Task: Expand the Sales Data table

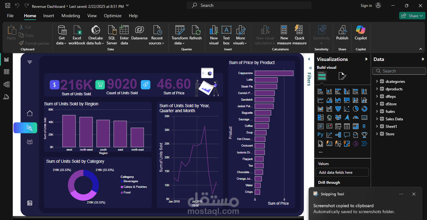Action: [377, 119]
